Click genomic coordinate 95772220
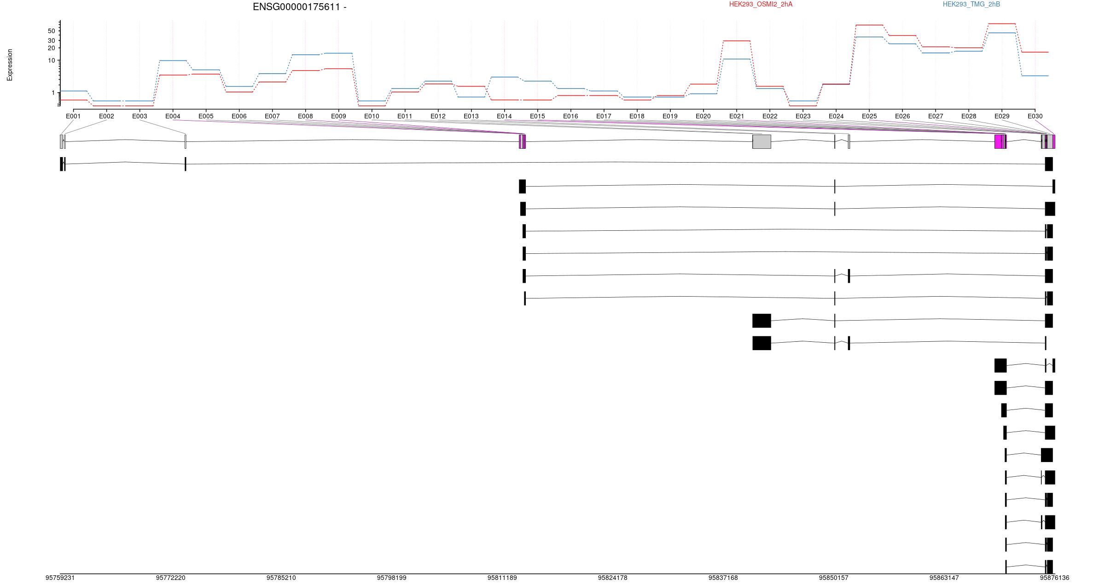The width and height of the screenshot is (1105, 585). (170, 578)
